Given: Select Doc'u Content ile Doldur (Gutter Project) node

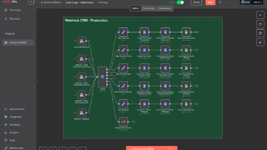Looking at the screenshot, I should point(165,50).
